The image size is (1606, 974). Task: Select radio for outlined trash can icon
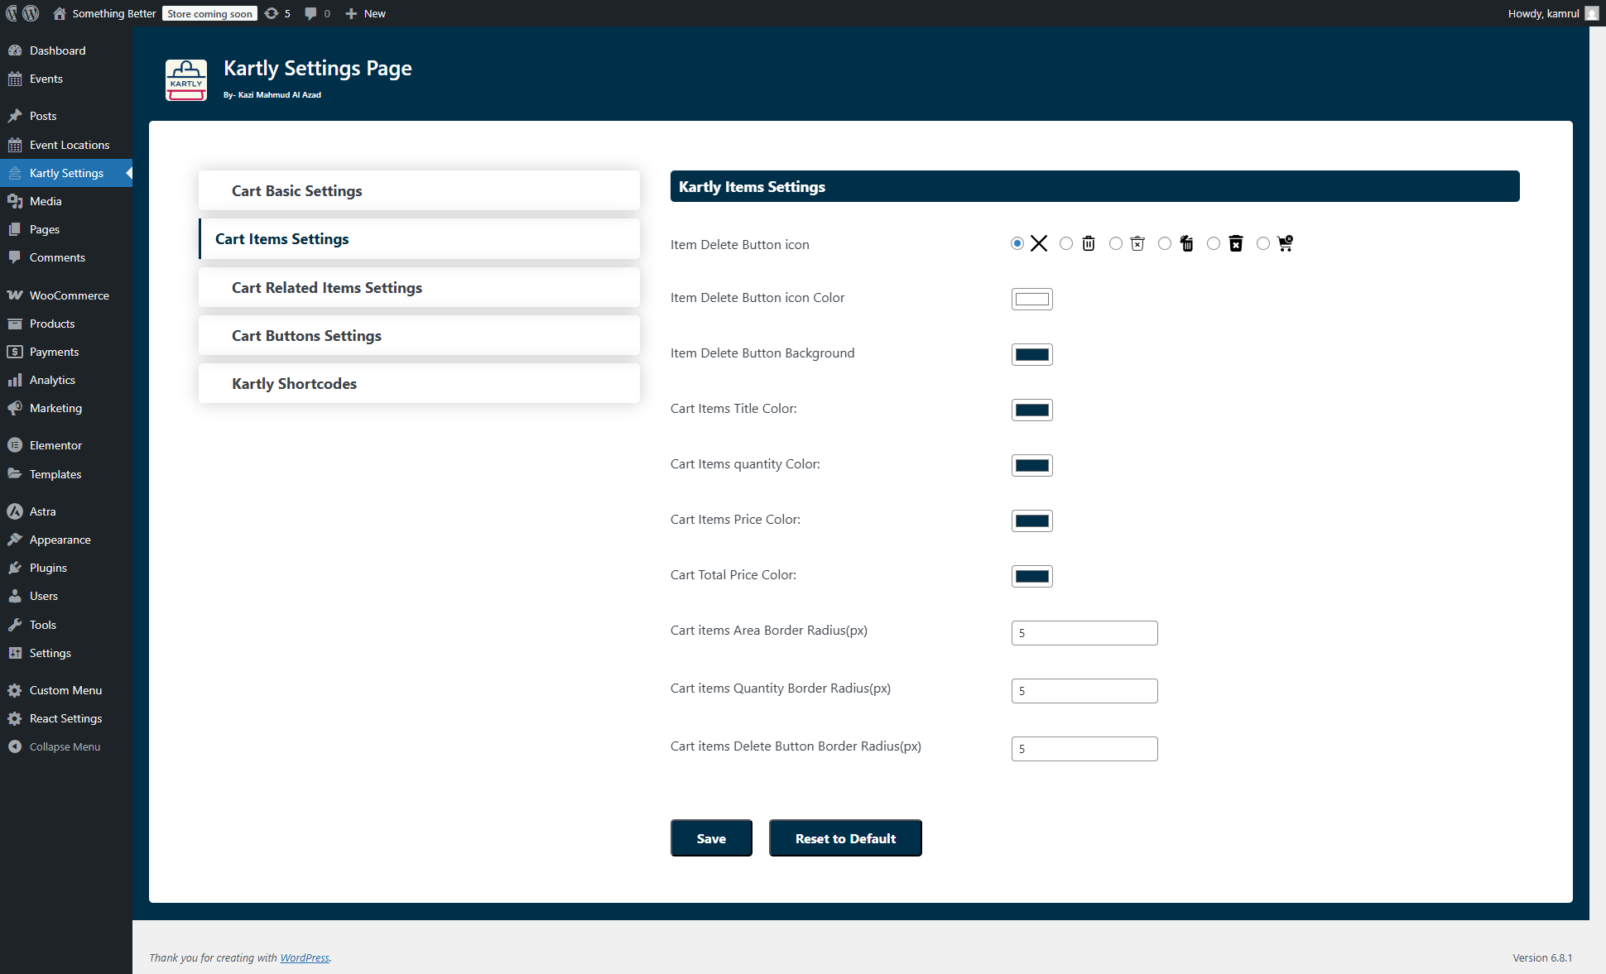(1066, 243)
